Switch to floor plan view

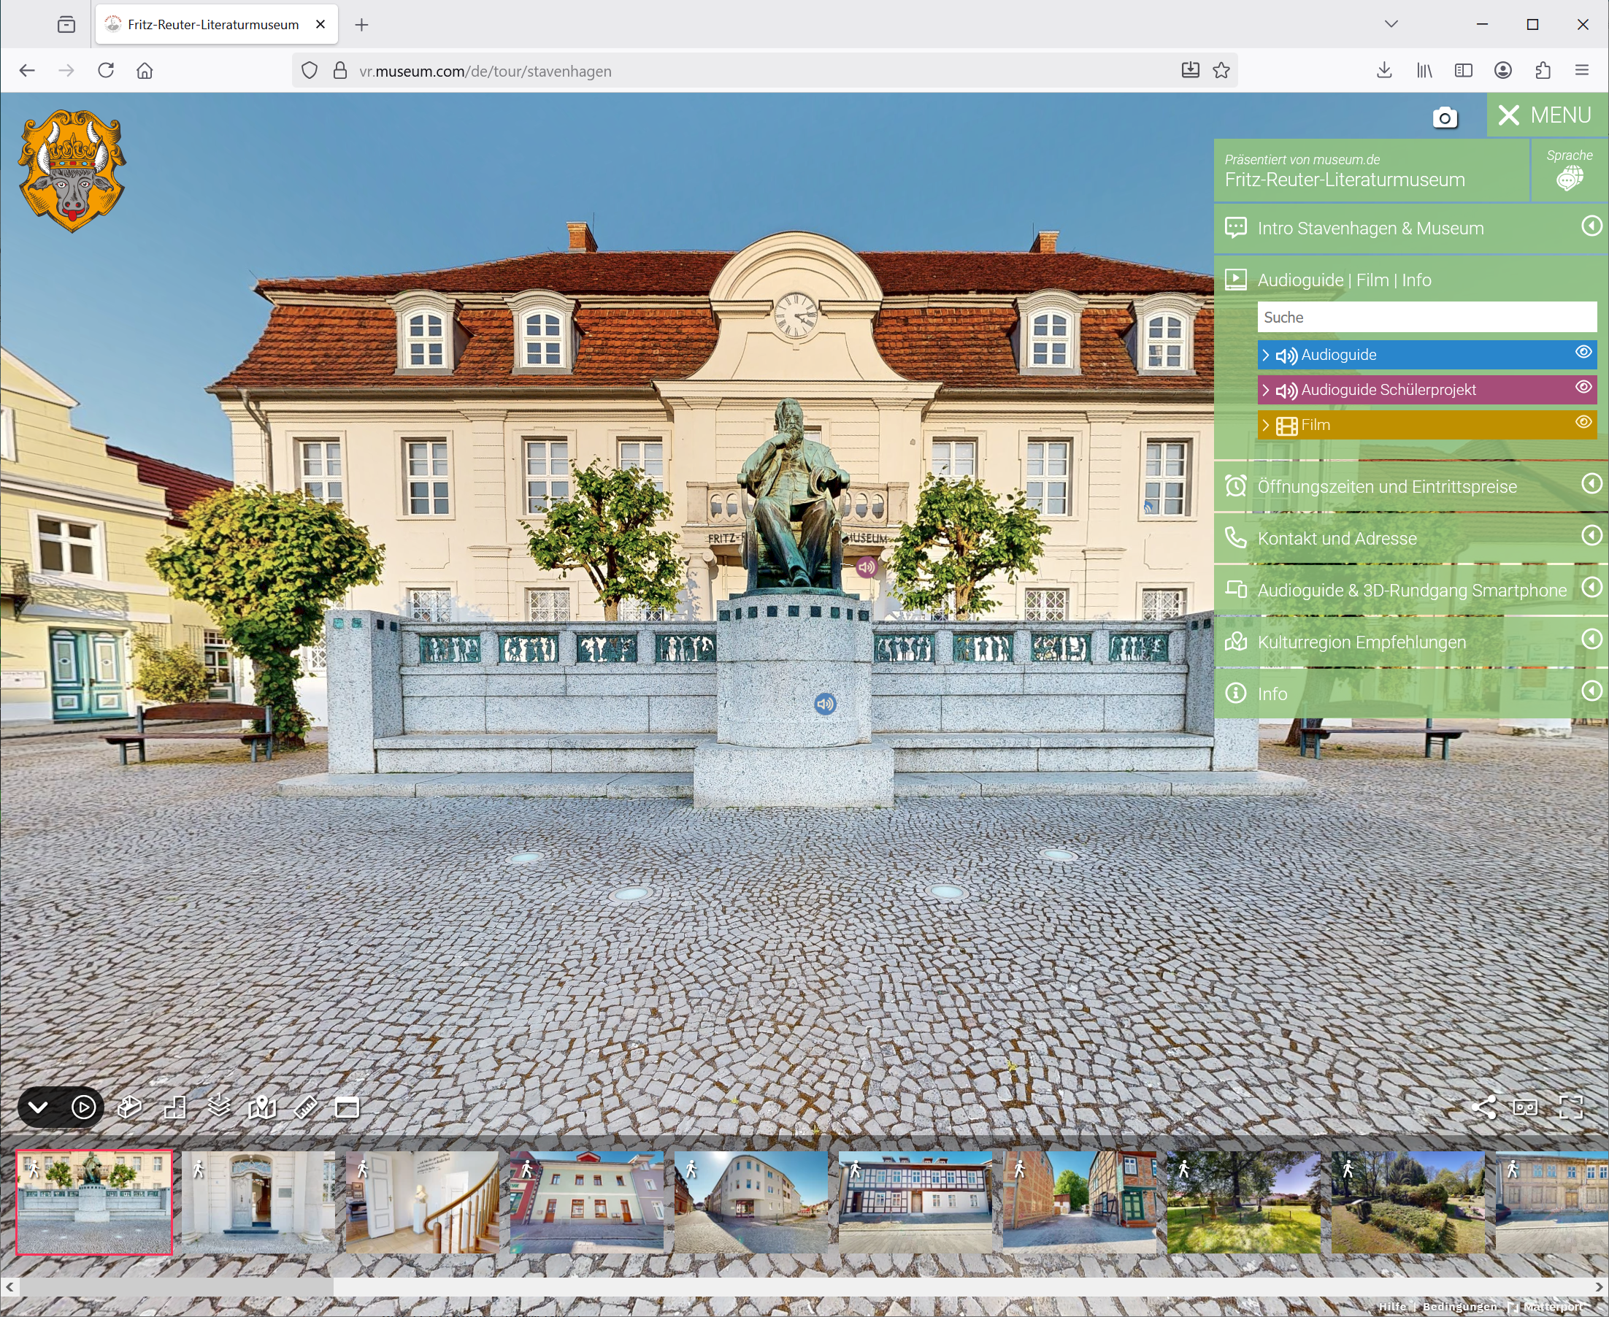pyautogui.click(x=174, y=1107)
